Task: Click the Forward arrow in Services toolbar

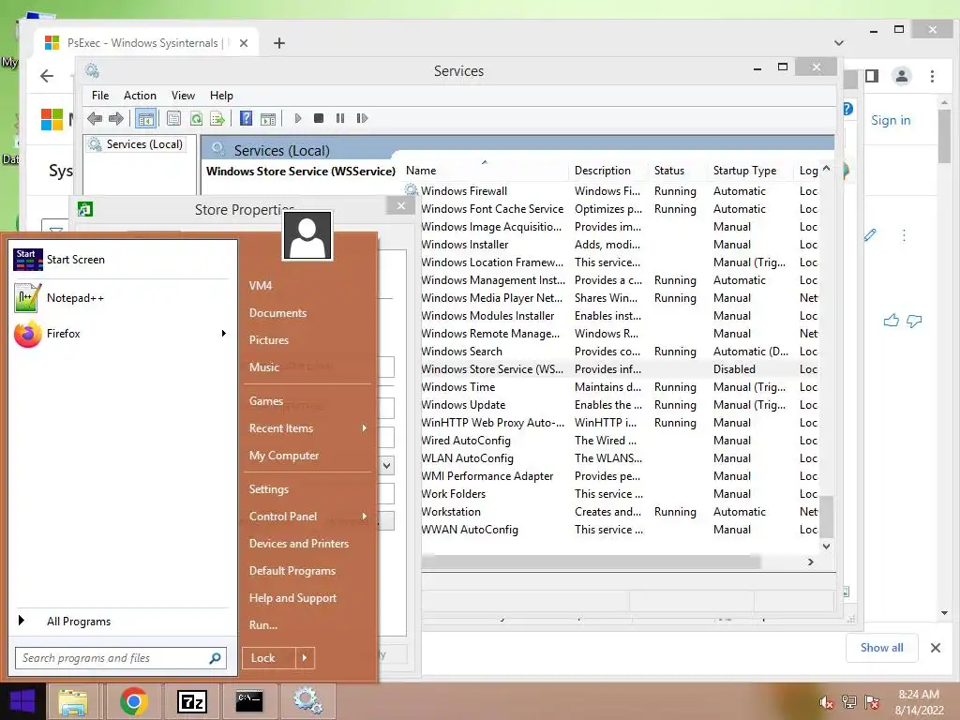Action: pos(115,118)
